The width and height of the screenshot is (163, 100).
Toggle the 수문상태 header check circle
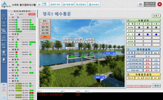(x=128, y=20)
